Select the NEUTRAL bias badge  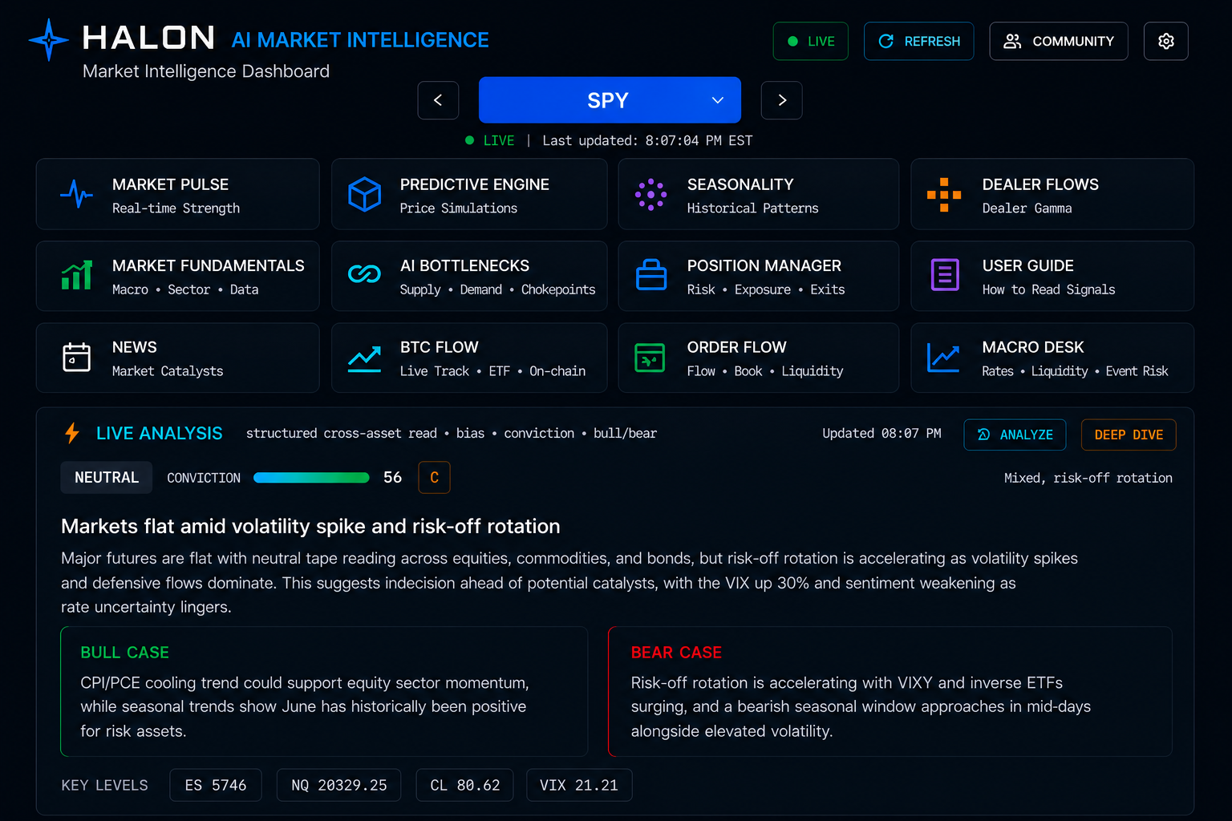tap(107, 478)
